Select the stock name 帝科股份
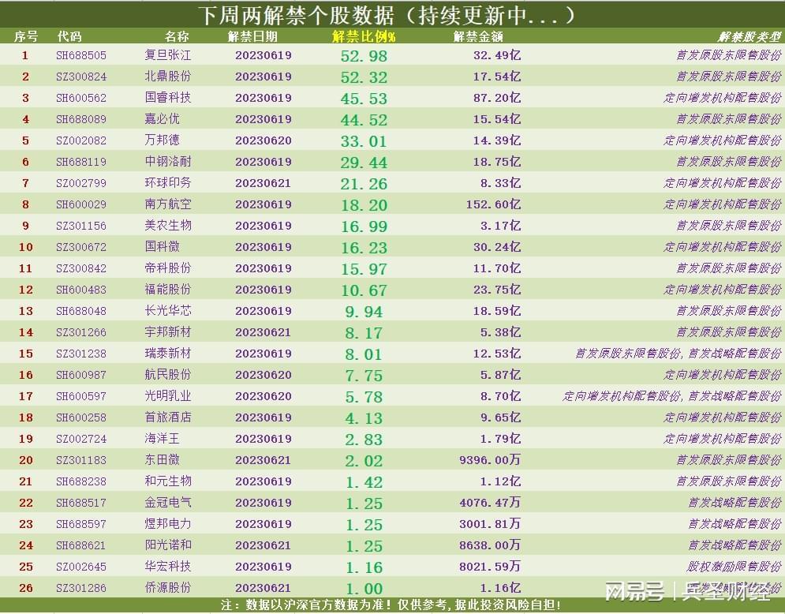The width and height of the screenshot is (785, 614). point(168,268)
